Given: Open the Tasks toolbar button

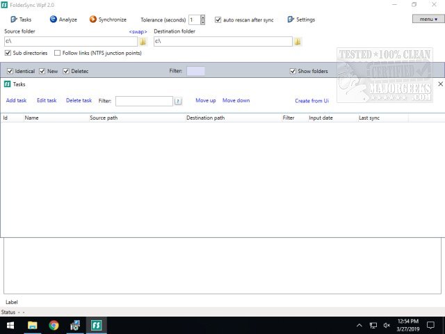Looking at the screenshot, I should (x=21, y=19).
